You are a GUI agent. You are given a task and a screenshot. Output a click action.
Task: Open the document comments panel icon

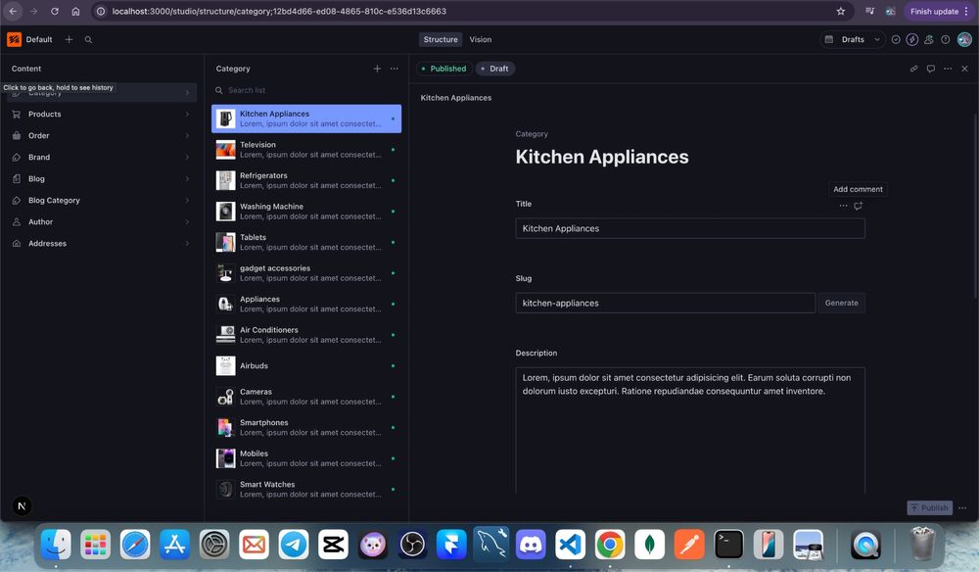tap(931, 69)
